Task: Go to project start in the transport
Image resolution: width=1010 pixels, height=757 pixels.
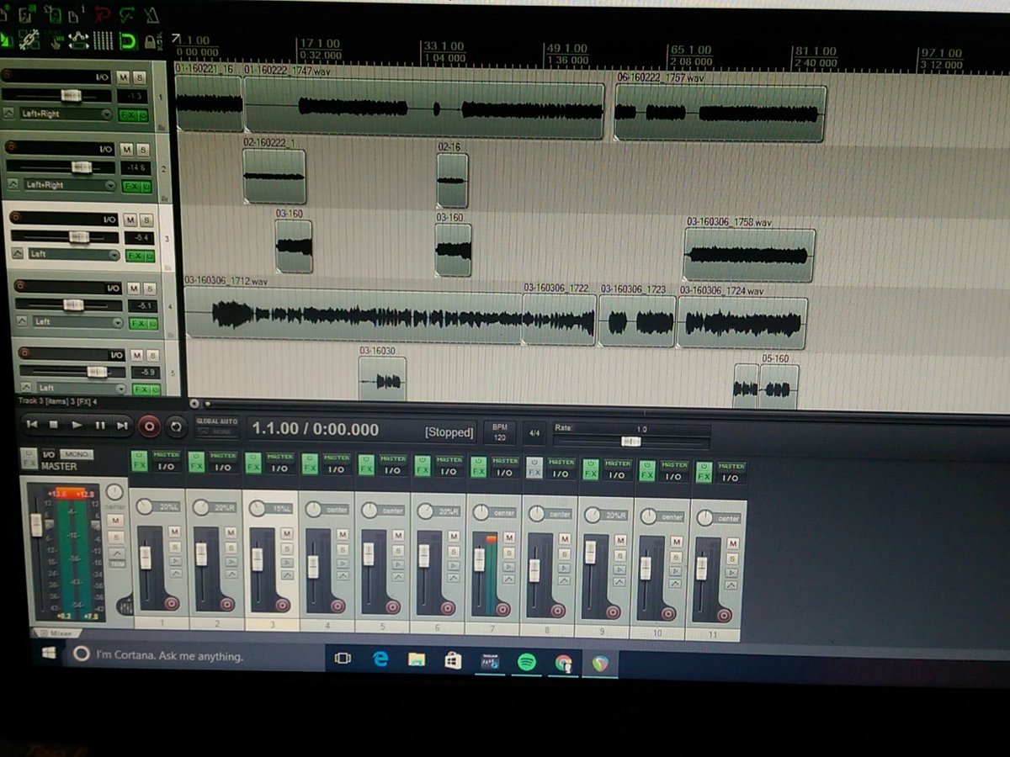Action: [31, 426]
